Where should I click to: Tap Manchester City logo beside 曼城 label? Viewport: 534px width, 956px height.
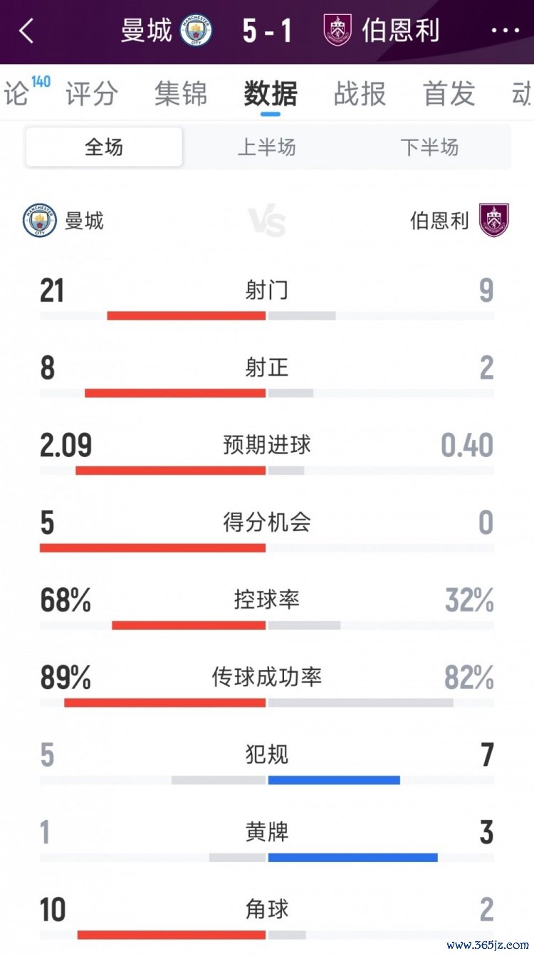coord(39,221)
